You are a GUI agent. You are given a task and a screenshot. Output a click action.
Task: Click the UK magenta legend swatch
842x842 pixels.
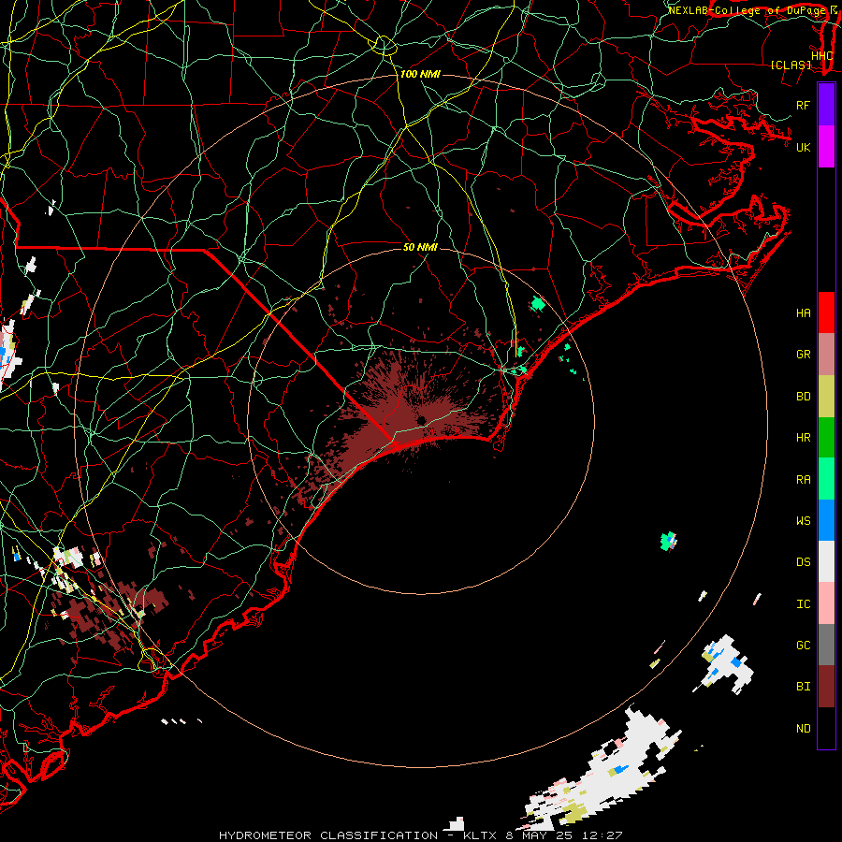click(x=826, y=147)
